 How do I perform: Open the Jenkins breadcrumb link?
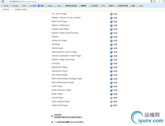pyautogui.click(x=6, y=10)
